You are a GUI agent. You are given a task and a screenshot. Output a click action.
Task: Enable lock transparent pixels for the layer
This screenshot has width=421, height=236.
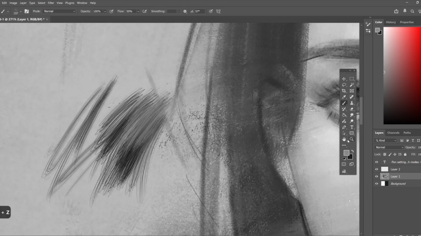point(384,154)
